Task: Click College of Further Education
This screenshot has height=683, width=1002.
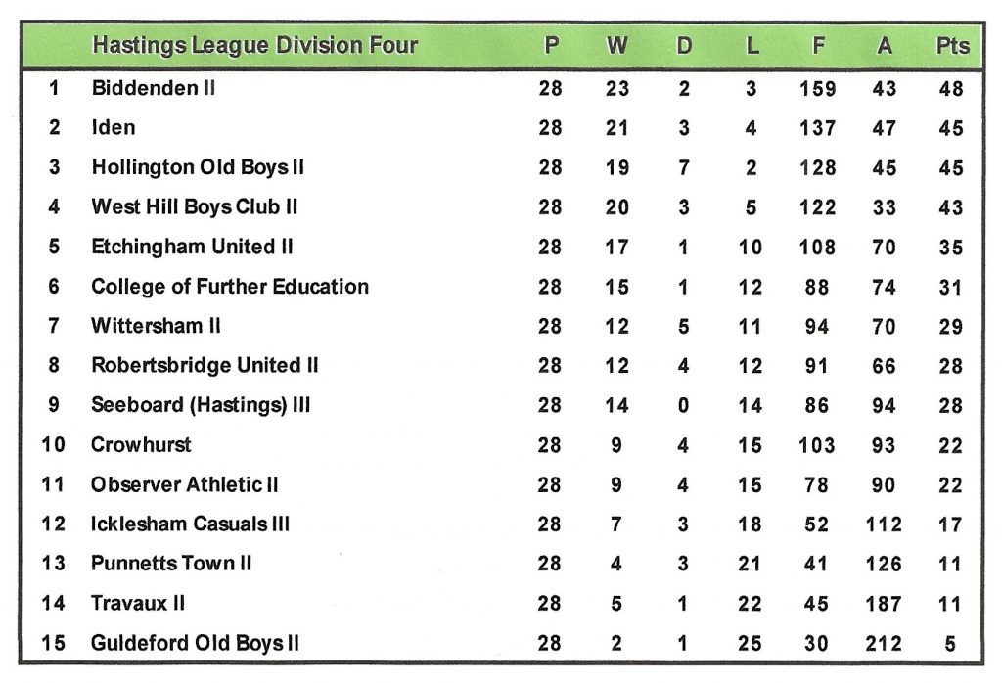Action: tap(230, 287)
